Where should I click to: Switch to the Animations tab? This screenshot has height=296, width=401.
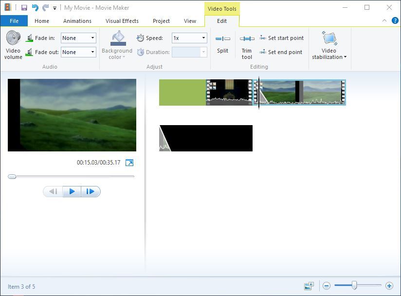77,21
